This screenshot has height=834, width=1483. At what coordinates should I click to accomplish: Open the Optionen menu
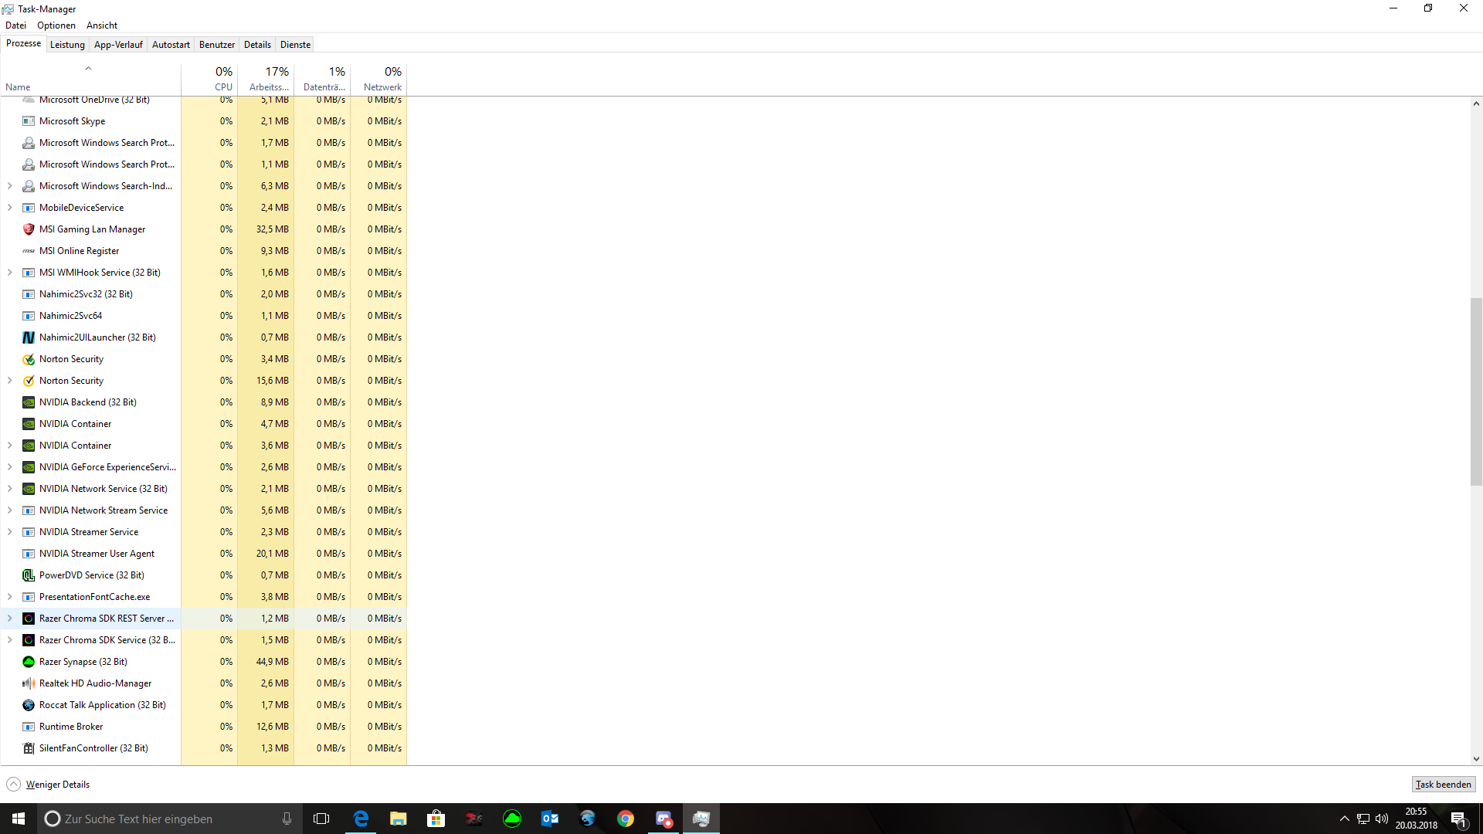[x=56, y=25]
